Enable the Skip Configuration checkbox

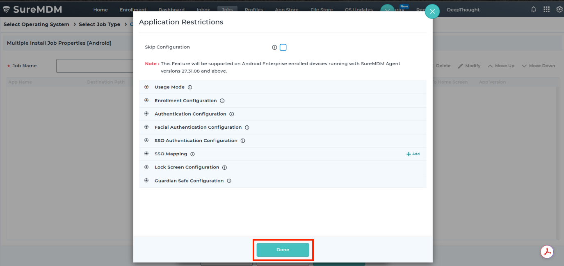[283, 48]
